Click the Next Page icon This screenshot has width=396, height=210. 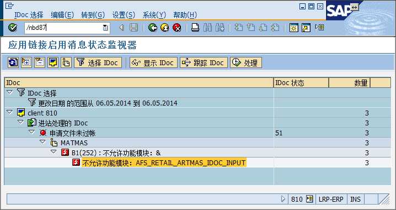click(x=263, y=28)
